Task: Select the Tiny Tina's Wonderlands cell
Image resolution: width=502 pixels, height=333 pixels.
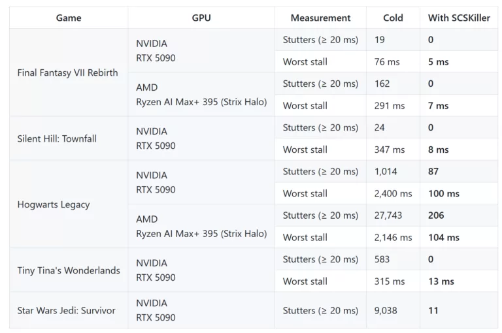Action: (69, 270)
